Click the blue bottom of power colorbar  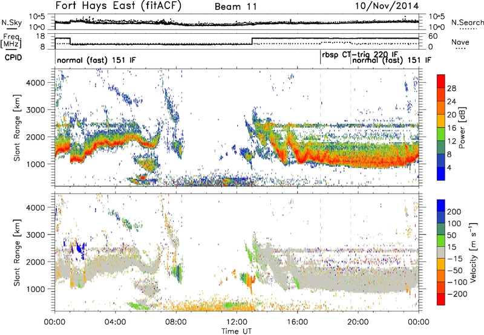tap(441, 174)
